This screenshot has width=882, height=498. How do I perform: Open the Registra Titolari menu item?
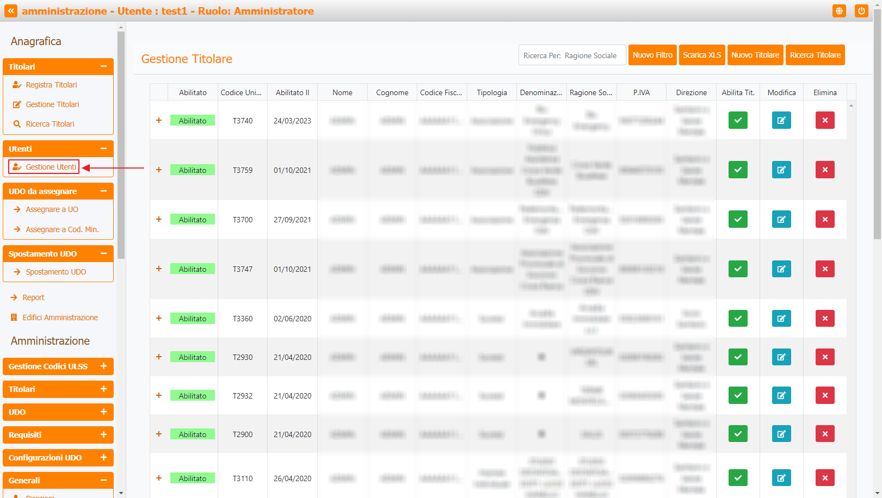click(51, 85)
